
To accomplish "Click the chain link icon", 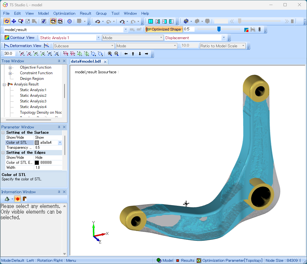I will point(259,29).
